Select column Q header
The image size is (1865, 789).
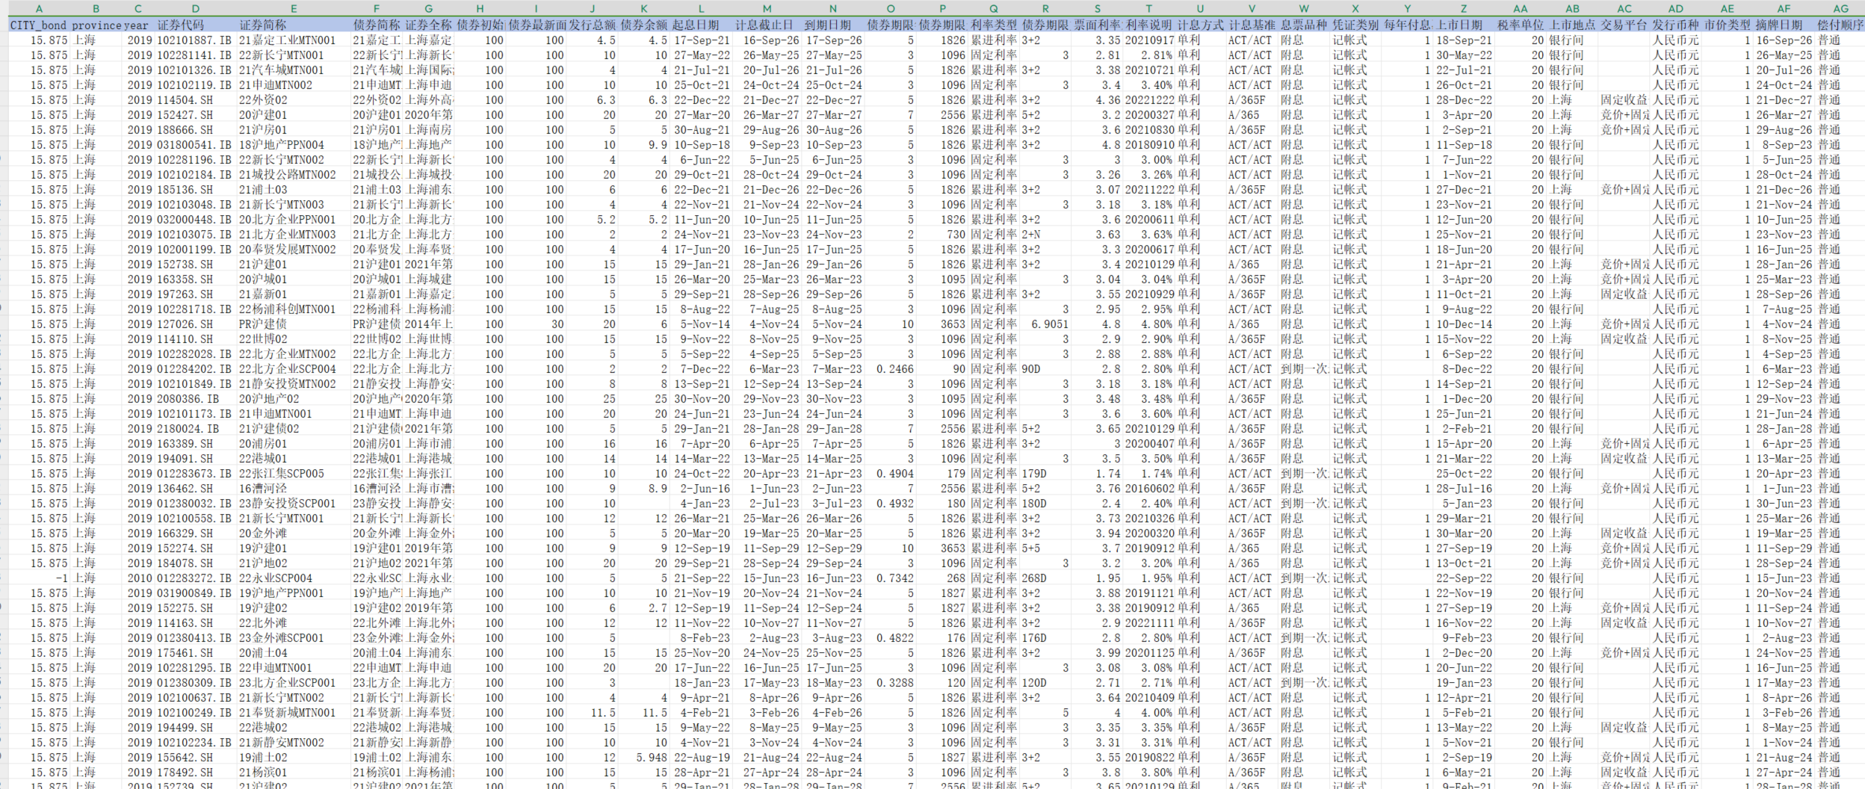coord(994,9)
